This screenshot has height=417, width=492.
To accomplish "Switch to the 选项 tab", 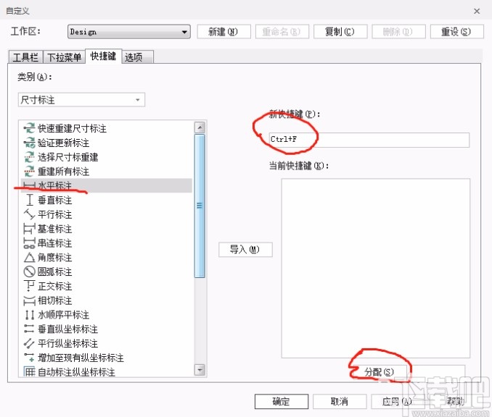I will click(x=137, y=57).
